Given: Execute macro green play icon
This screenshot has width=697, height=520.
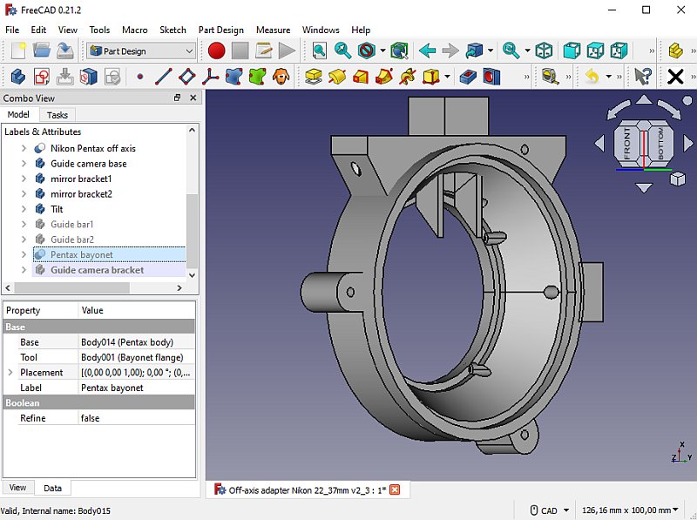Looking at the screenshot, I should (x=287, y=51).
